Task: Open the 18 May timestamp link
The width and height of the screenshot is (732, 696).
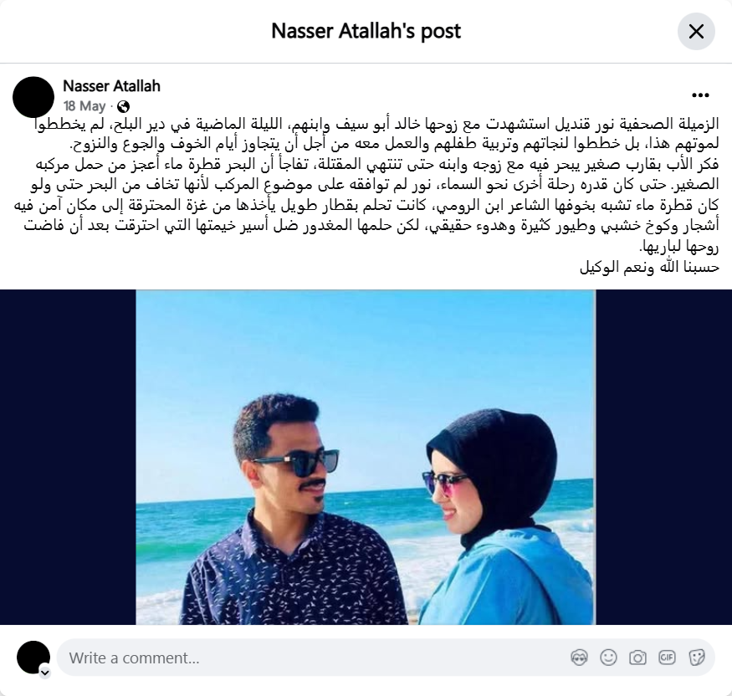Action: [84, 106]
